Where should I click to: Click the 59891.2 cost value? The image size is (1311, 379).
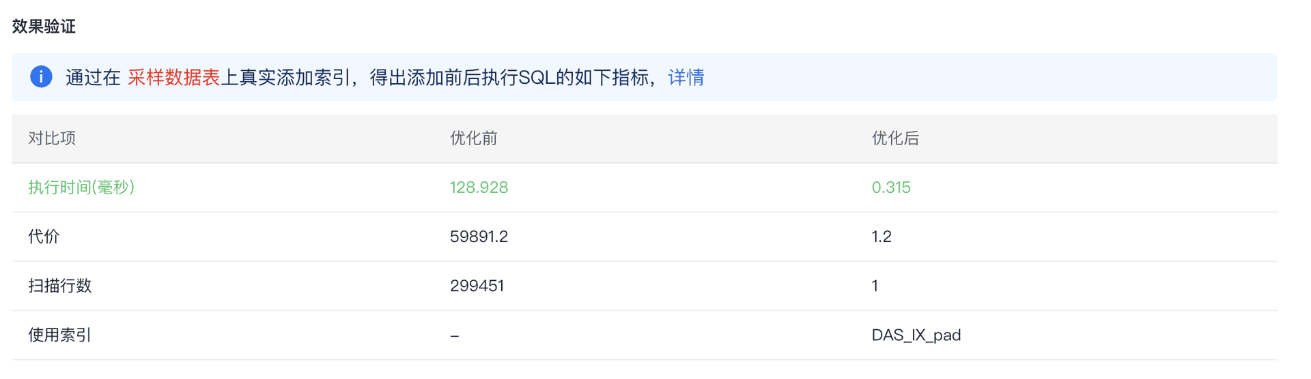(479, 237)
